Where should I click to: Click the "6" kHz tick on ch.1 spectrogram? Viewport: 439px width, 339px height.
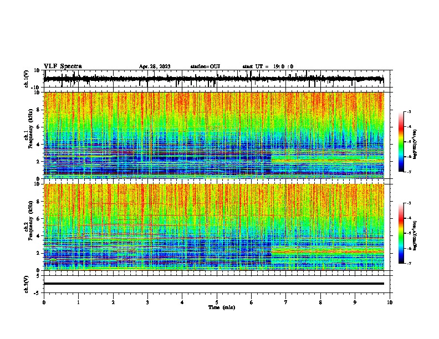(38, 127)
